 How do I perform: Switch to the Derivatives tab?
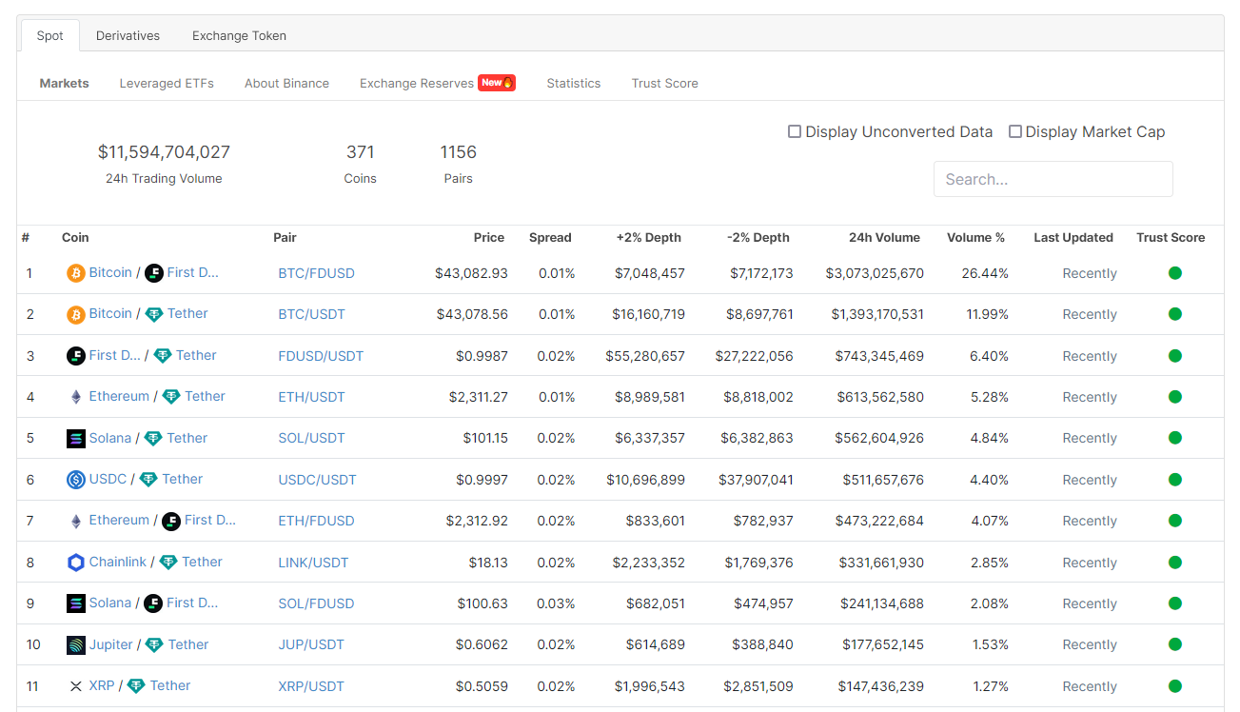click(128, 36)
